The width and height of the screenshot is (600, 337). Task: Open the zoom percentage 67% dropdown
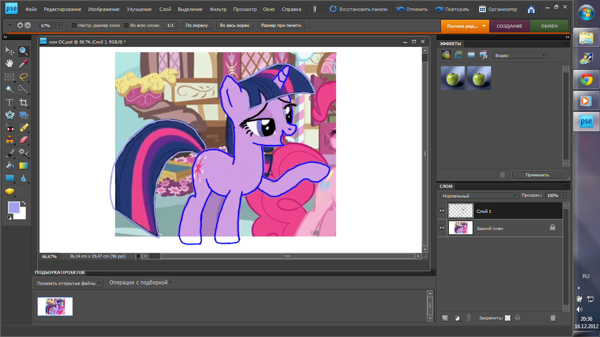pos(59,25)
